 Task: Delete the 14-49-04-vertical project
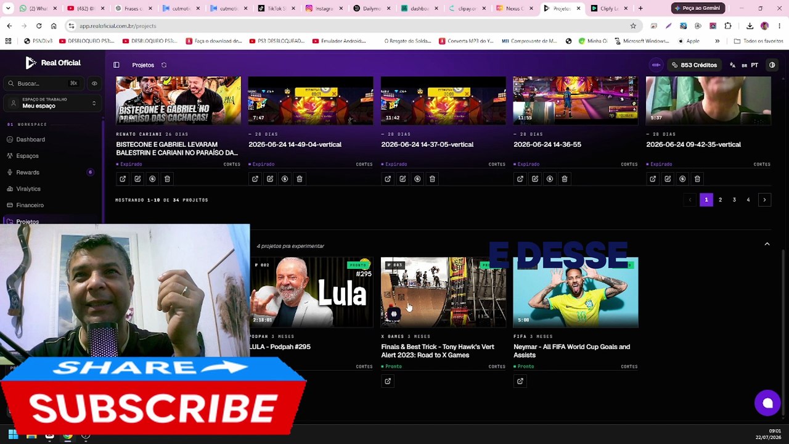tap(300, 179)
